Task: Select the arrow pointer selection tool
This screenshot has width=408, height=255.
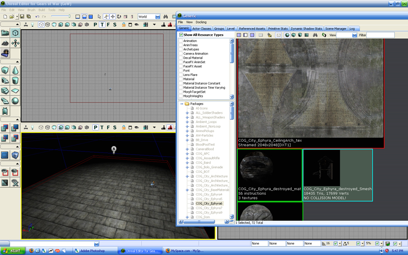Action: (x=99, y=16)
